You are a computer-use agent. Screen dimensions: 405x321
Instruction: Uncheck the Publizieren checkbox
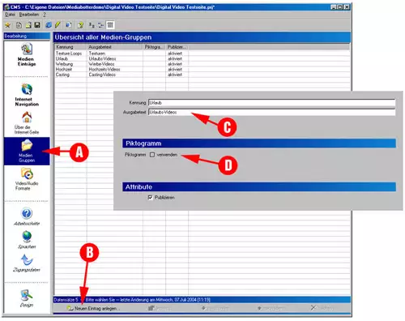pos(150,198)
